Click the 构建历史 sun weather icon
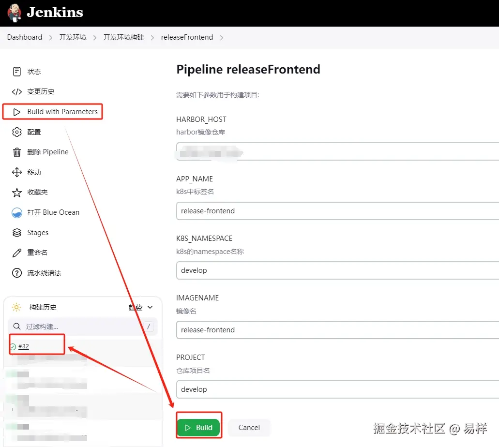 point(16,307)
